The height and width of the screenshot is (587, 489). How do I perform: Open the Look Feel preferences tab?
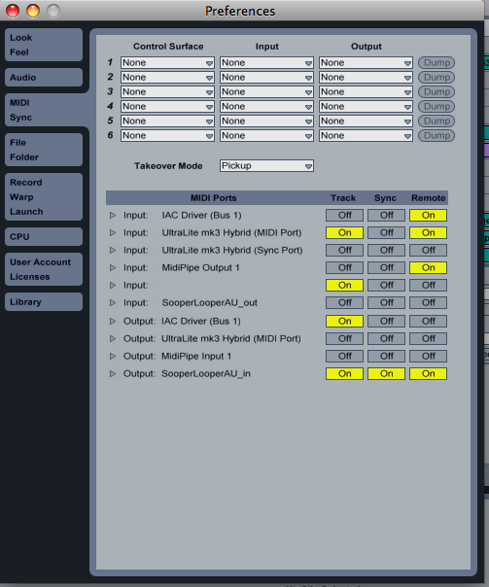pyautogui.click(x=44, y=45)
